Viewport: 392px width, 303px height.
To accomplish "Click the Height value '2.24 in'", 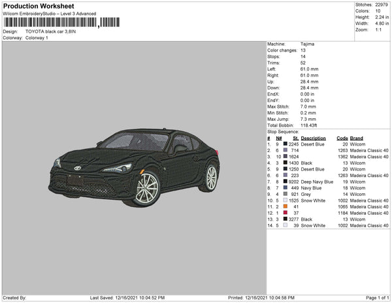I will point(382,17).
